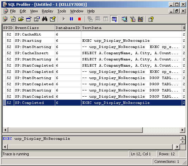Image resolution: width=188 pixels, height=166 pixels.
Task: Click the Help question-mark icon
Action: [x=151, y=19]
